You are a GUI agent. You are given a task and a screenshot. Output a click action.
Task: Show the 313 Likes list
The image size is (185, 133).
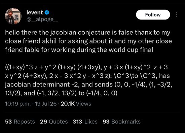(85, 122)
